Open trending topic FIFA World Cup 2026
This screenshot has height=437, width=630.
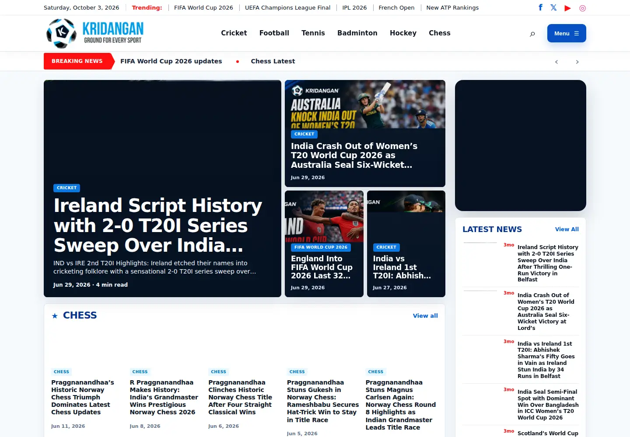pyautogui.click(x=203, y=7)
